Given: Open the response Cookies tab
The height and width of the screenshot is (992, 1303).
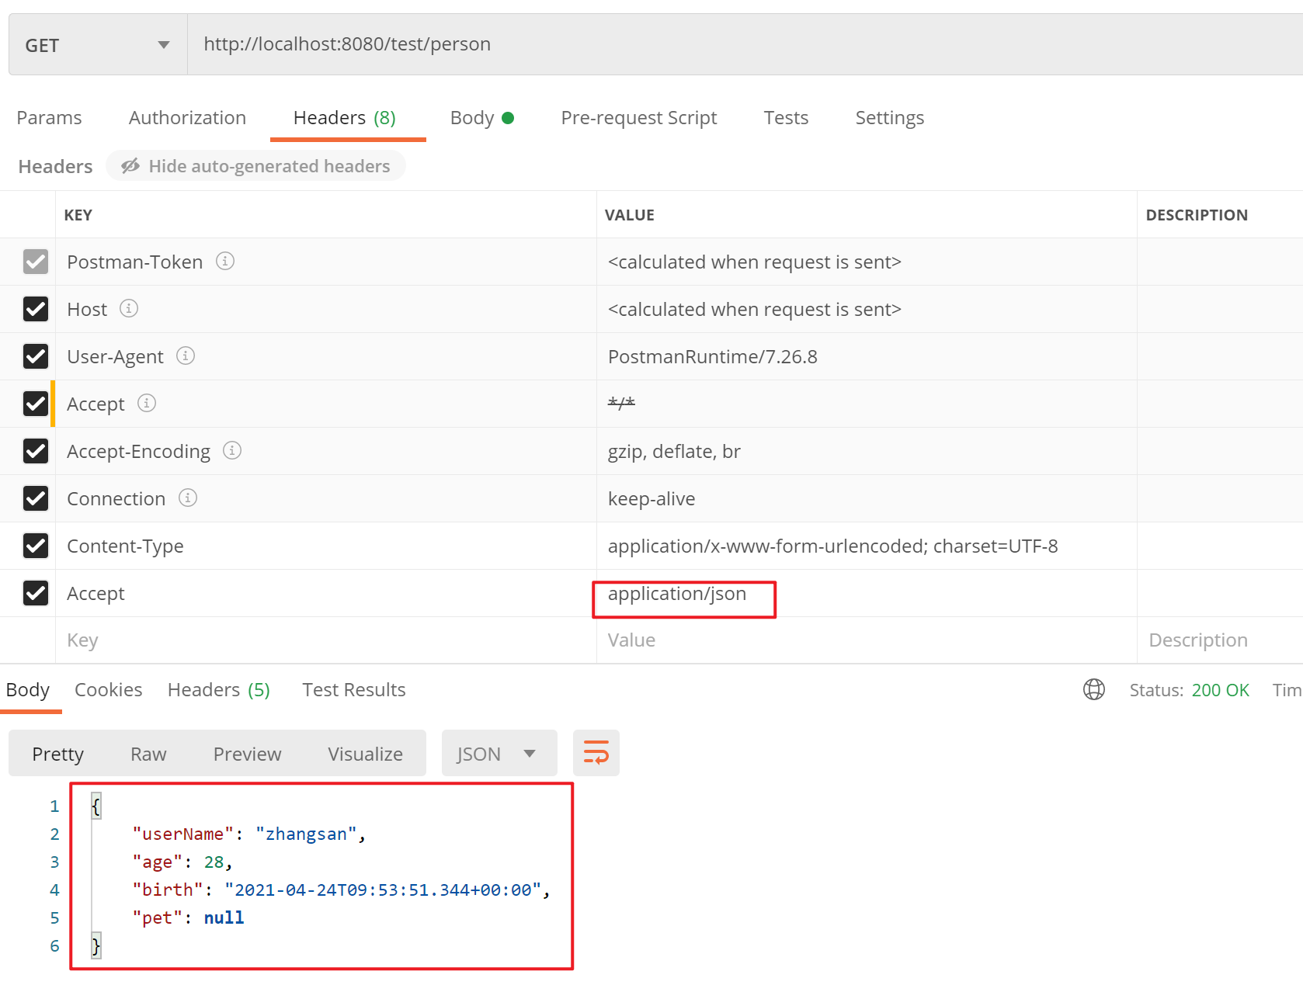Looking at the screenshot, I should point(108,690).
